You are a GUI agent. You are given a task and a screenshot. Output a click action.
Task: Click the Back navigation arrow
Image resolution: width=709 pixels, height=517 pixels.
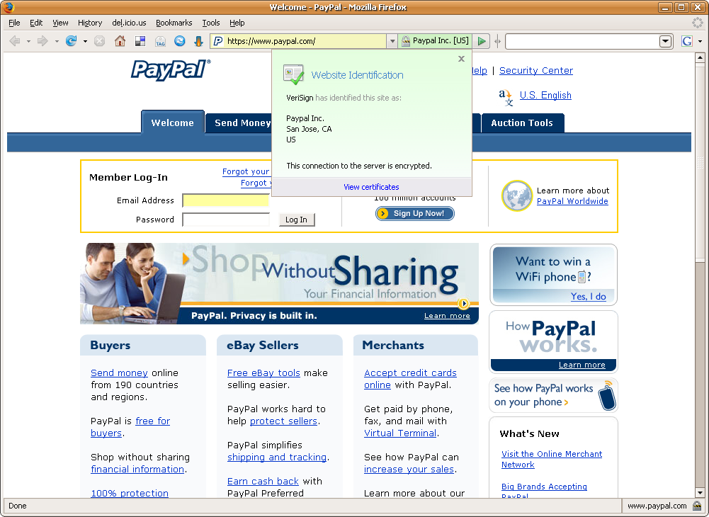pyautogui.click(x=15, y=41)
